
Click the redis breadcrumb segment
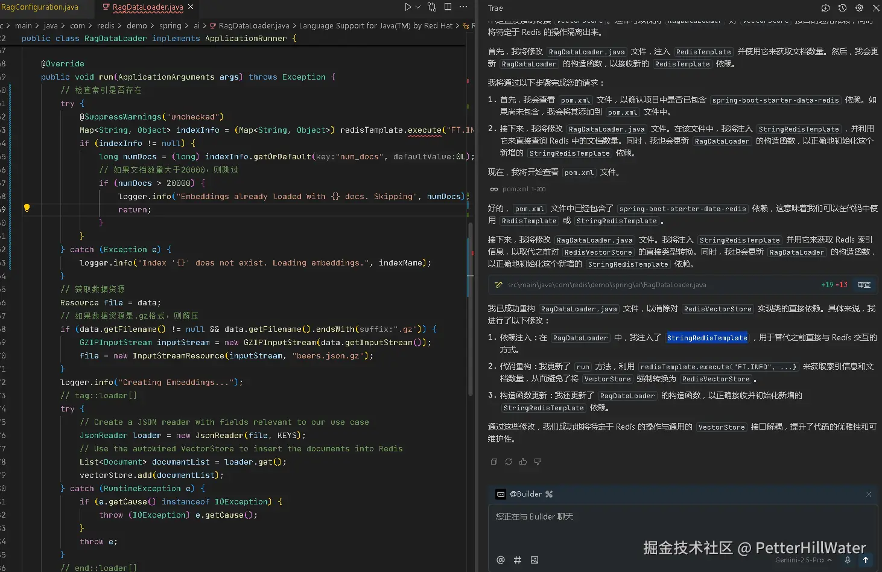tap(106, 26)
